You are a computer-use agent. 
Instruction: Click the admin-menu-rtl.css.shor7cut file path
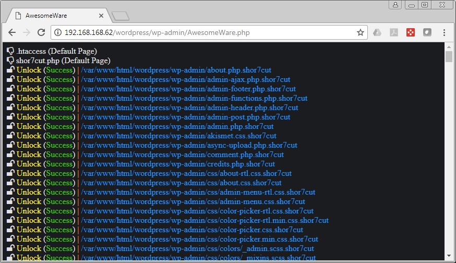click(198, 193)
